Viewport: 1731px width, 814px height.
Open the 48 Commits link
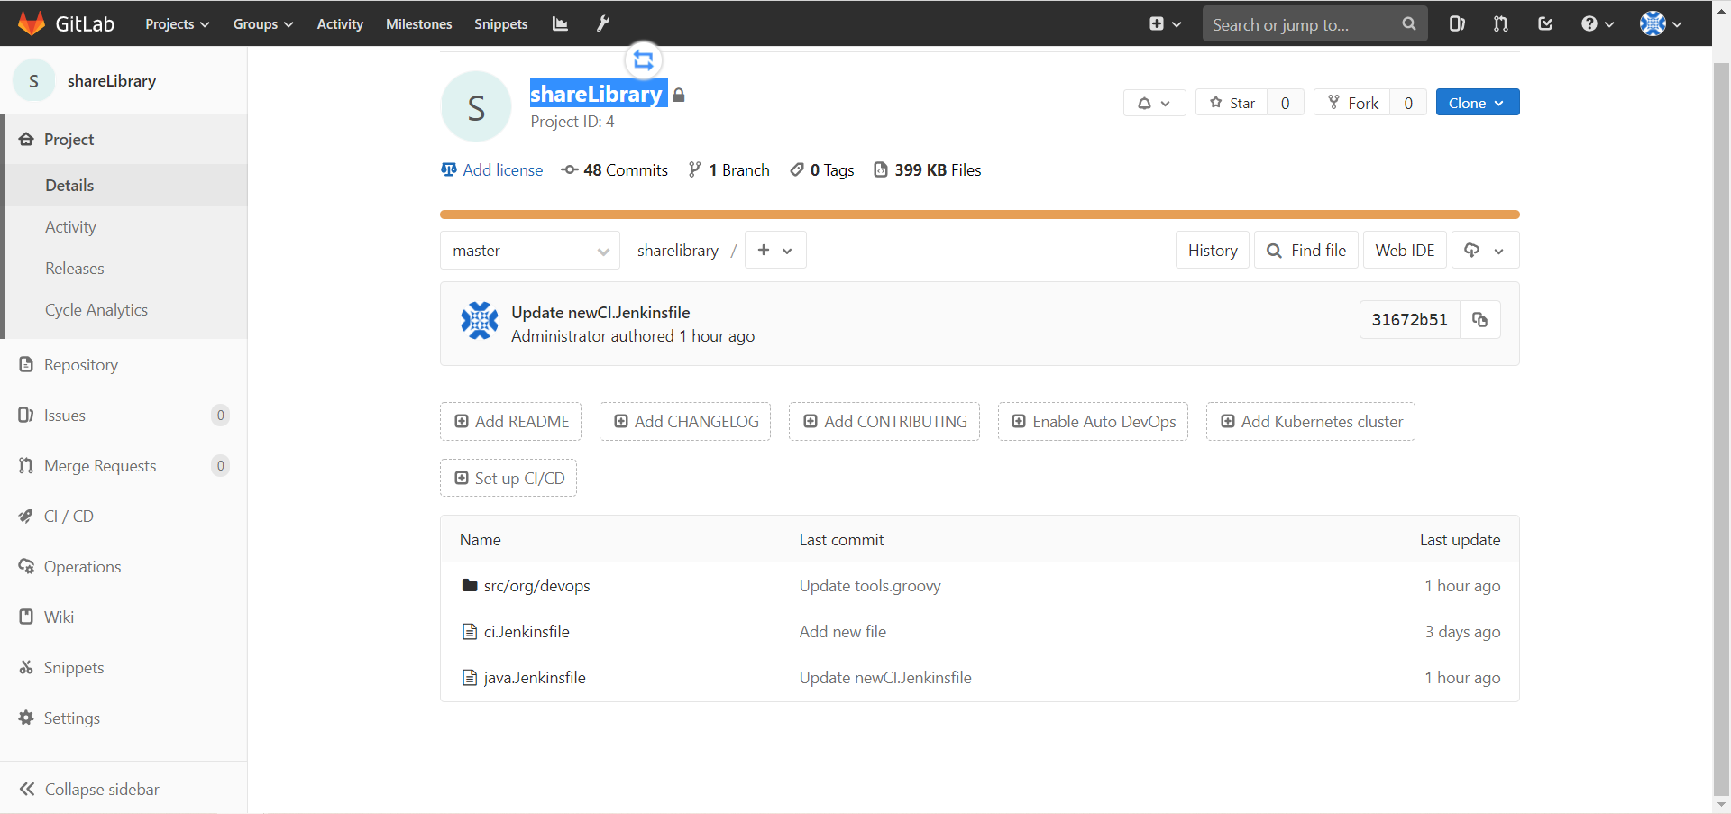pos(615,170)
